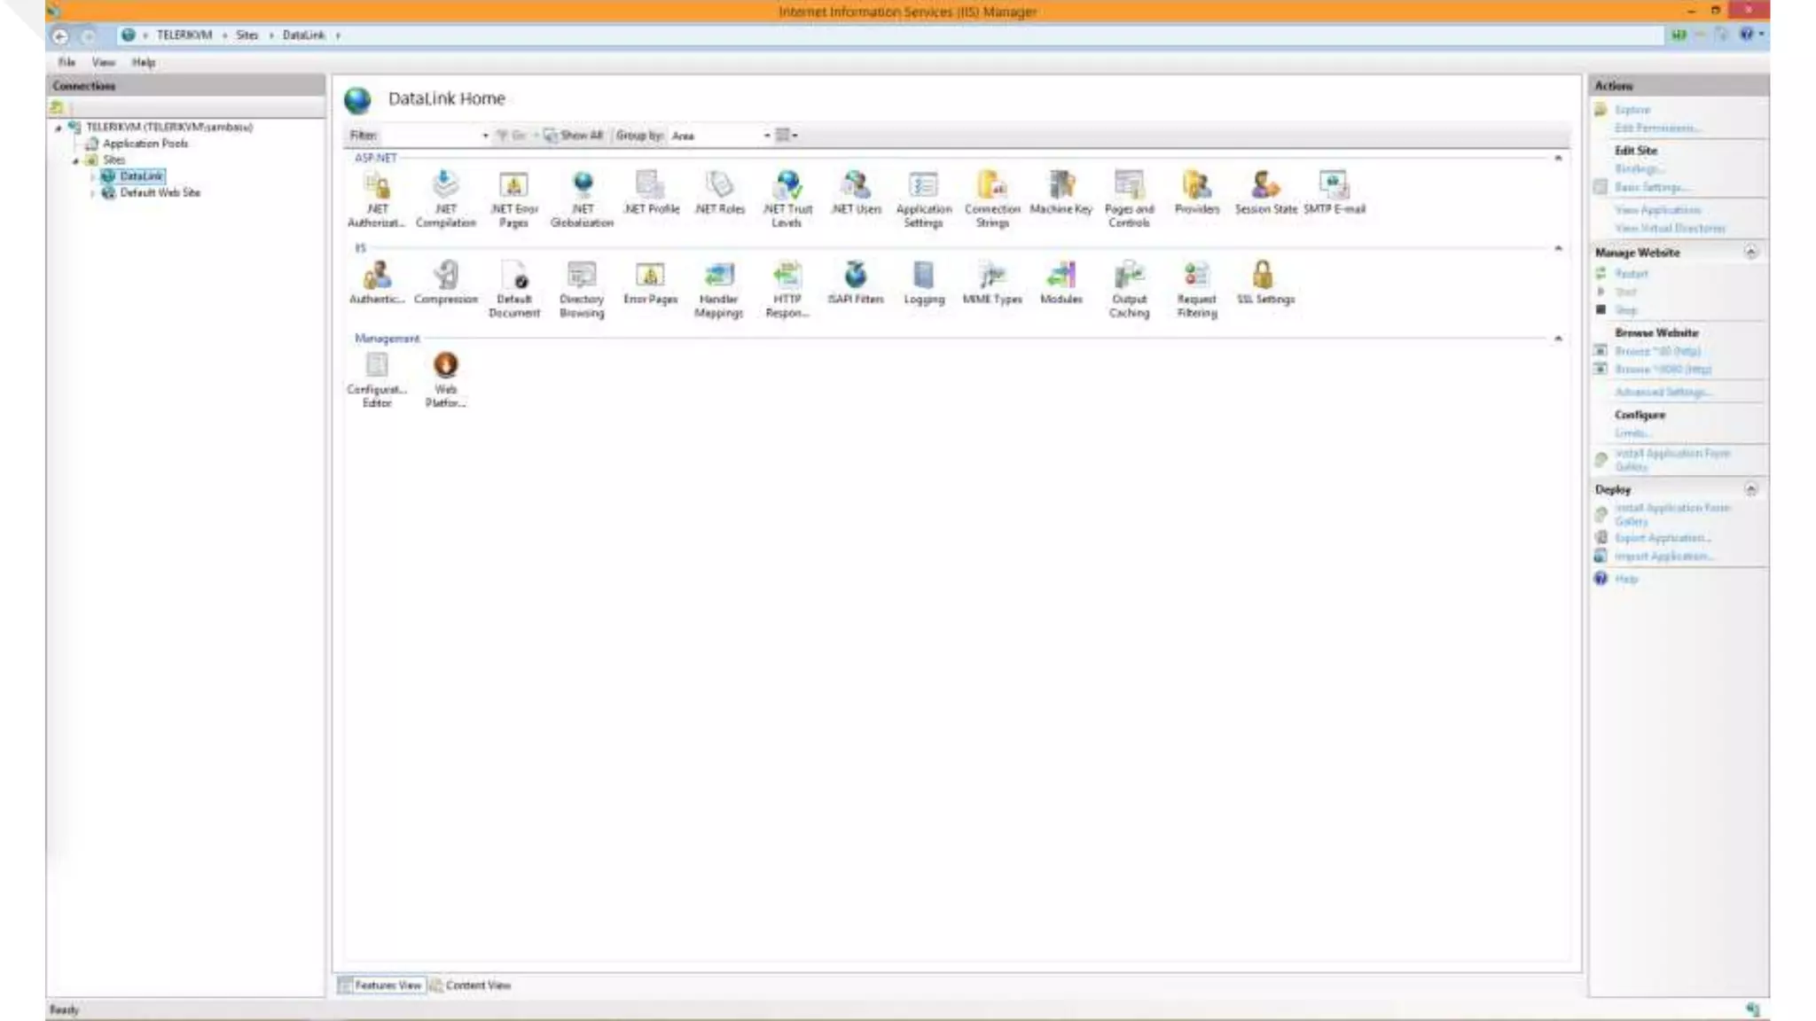Open Connection Strings feature

pos(992,199)
